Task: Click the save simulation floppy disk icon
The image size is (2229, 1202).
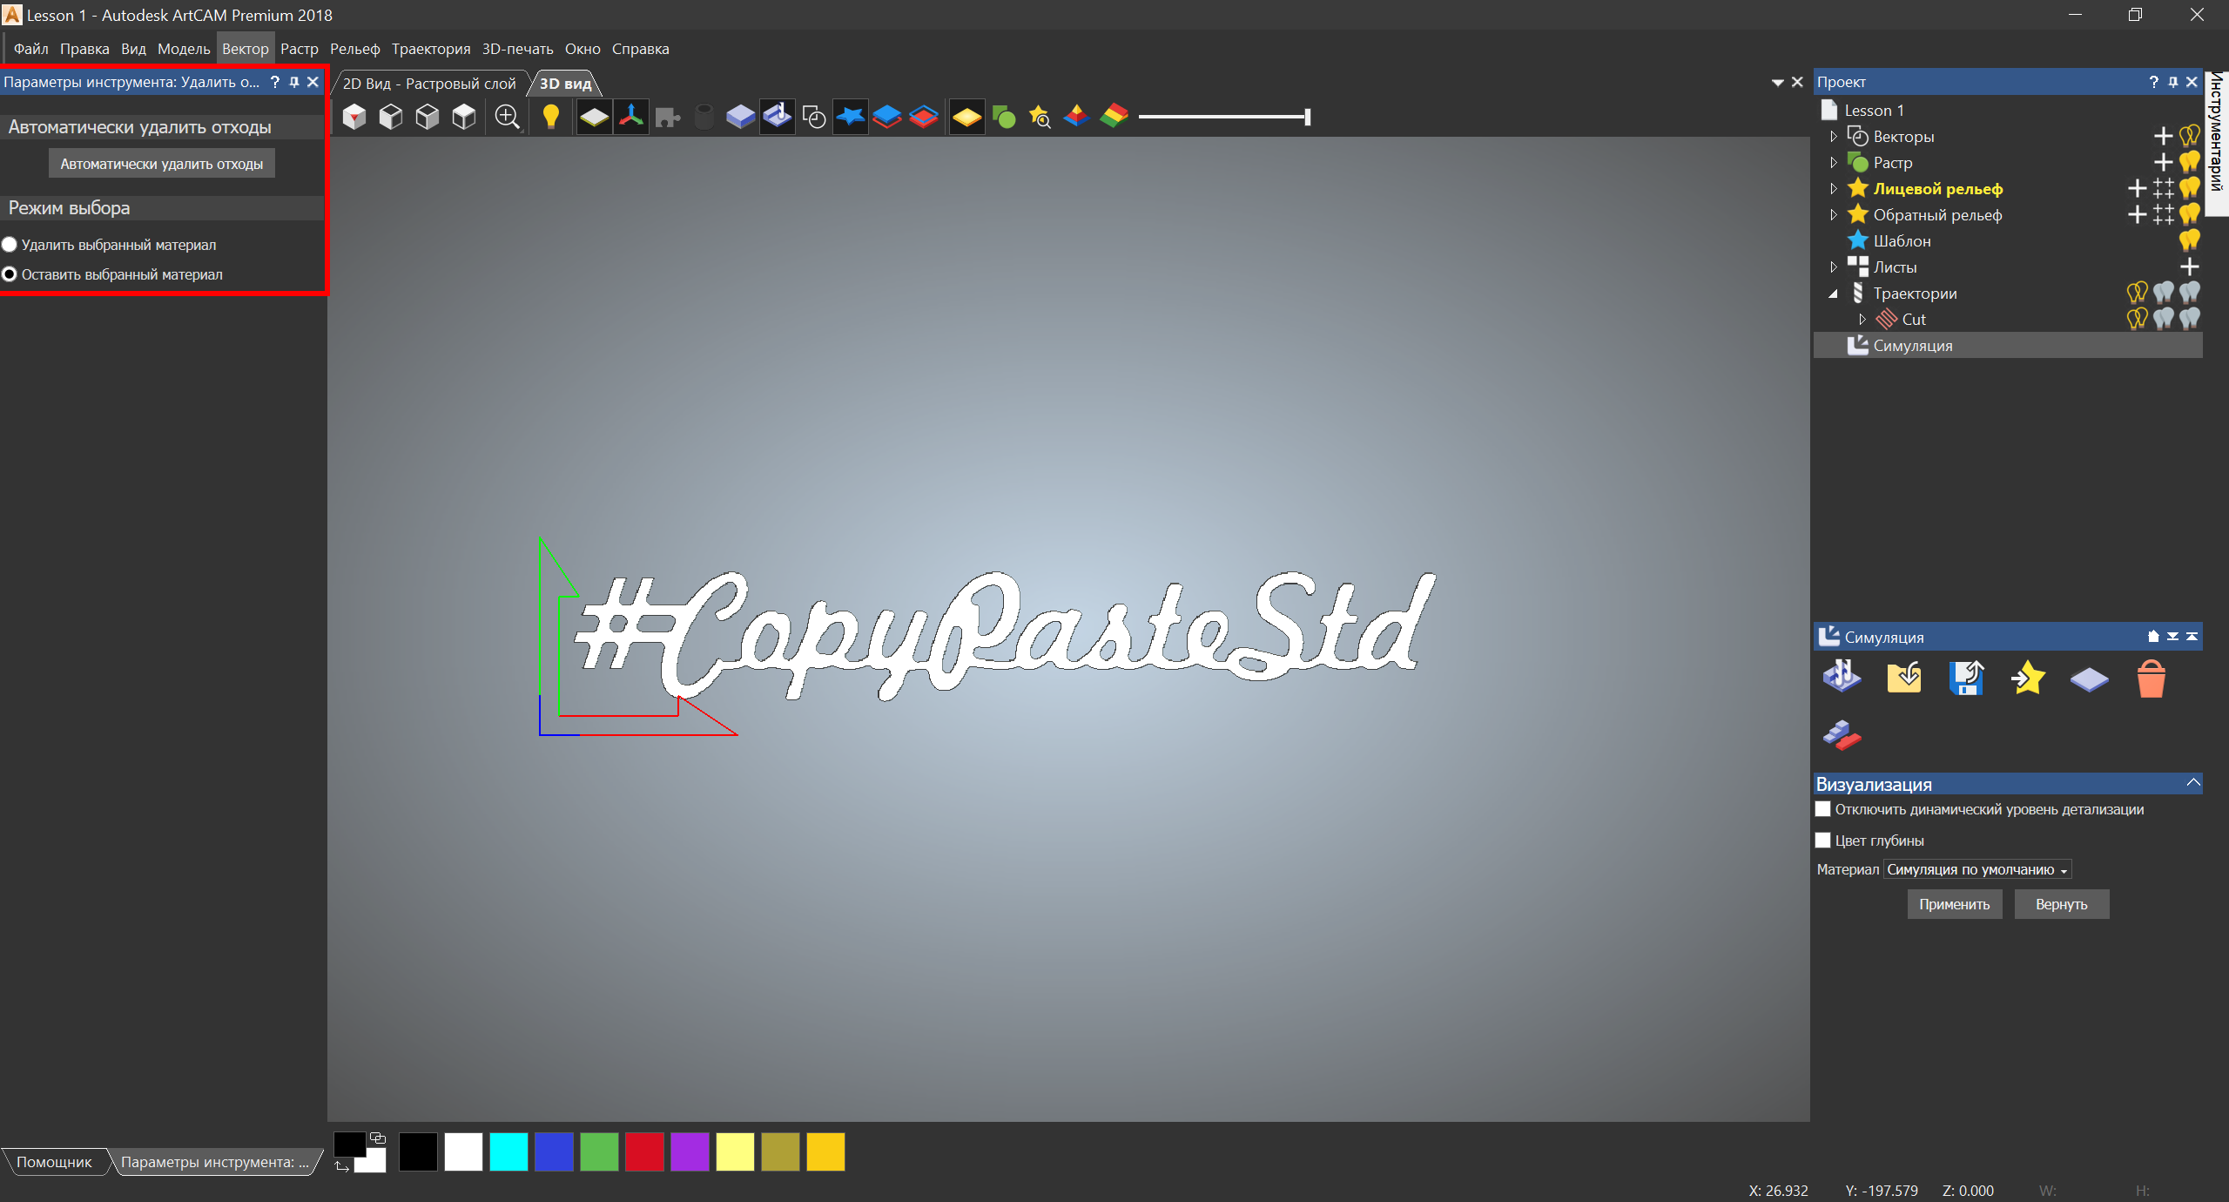Action: [1966, 679]
